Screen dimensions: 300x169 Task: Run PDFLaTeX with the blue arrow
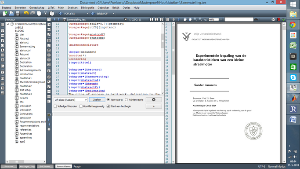point(61,13)
